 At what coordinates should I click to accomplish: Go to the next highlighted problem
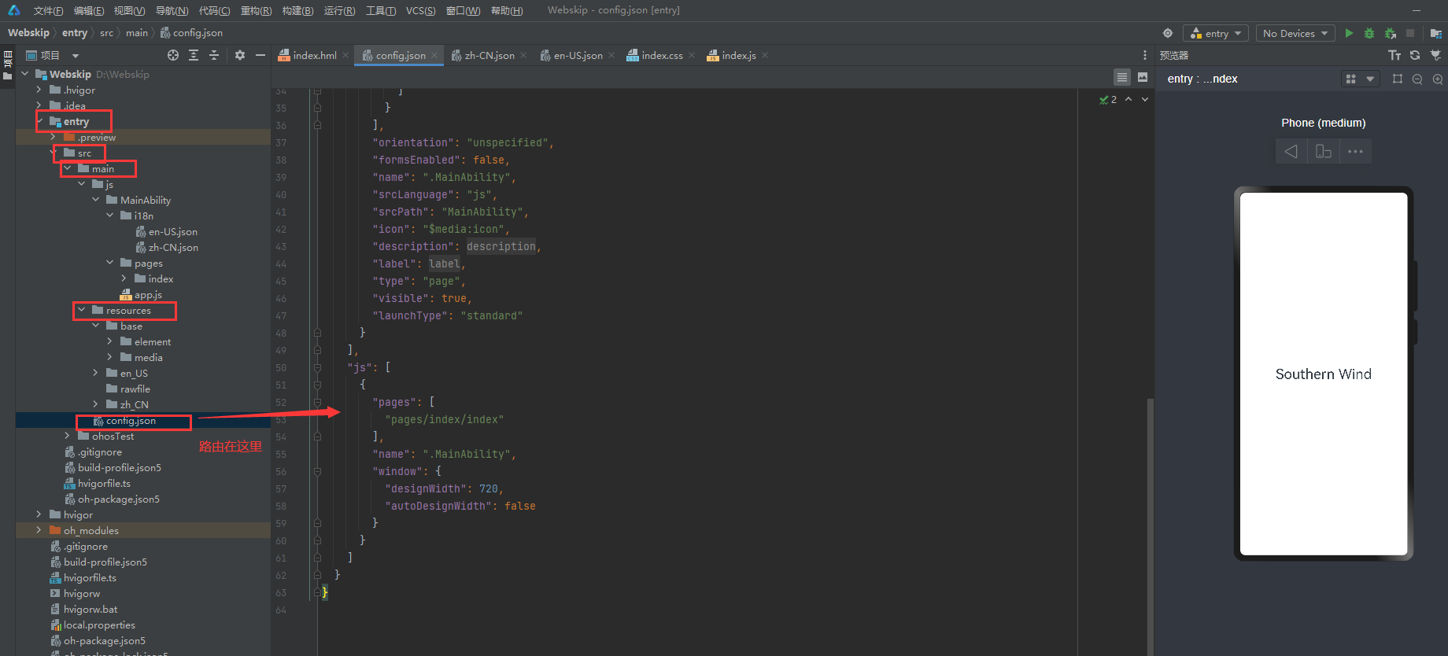(1145, 99)
